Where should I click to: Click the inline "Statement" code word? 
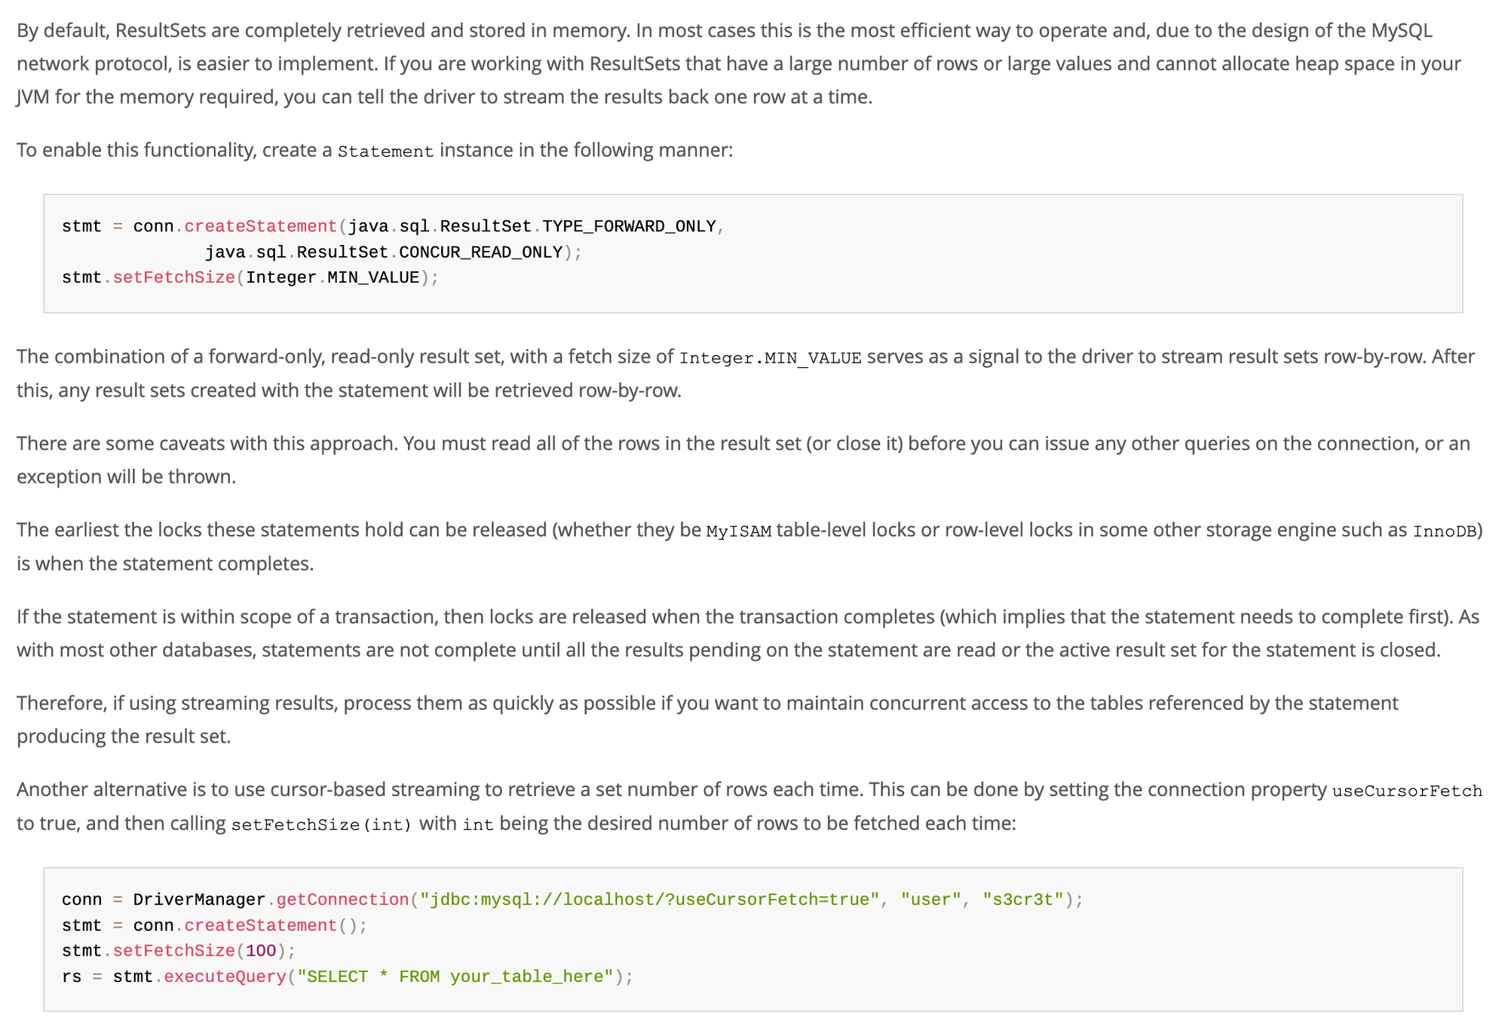pos(385,151)
